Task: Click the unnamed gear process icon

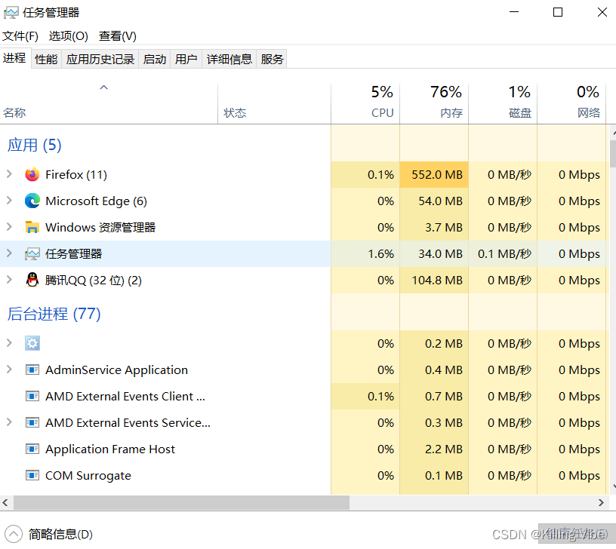Action: pos(32,343)
